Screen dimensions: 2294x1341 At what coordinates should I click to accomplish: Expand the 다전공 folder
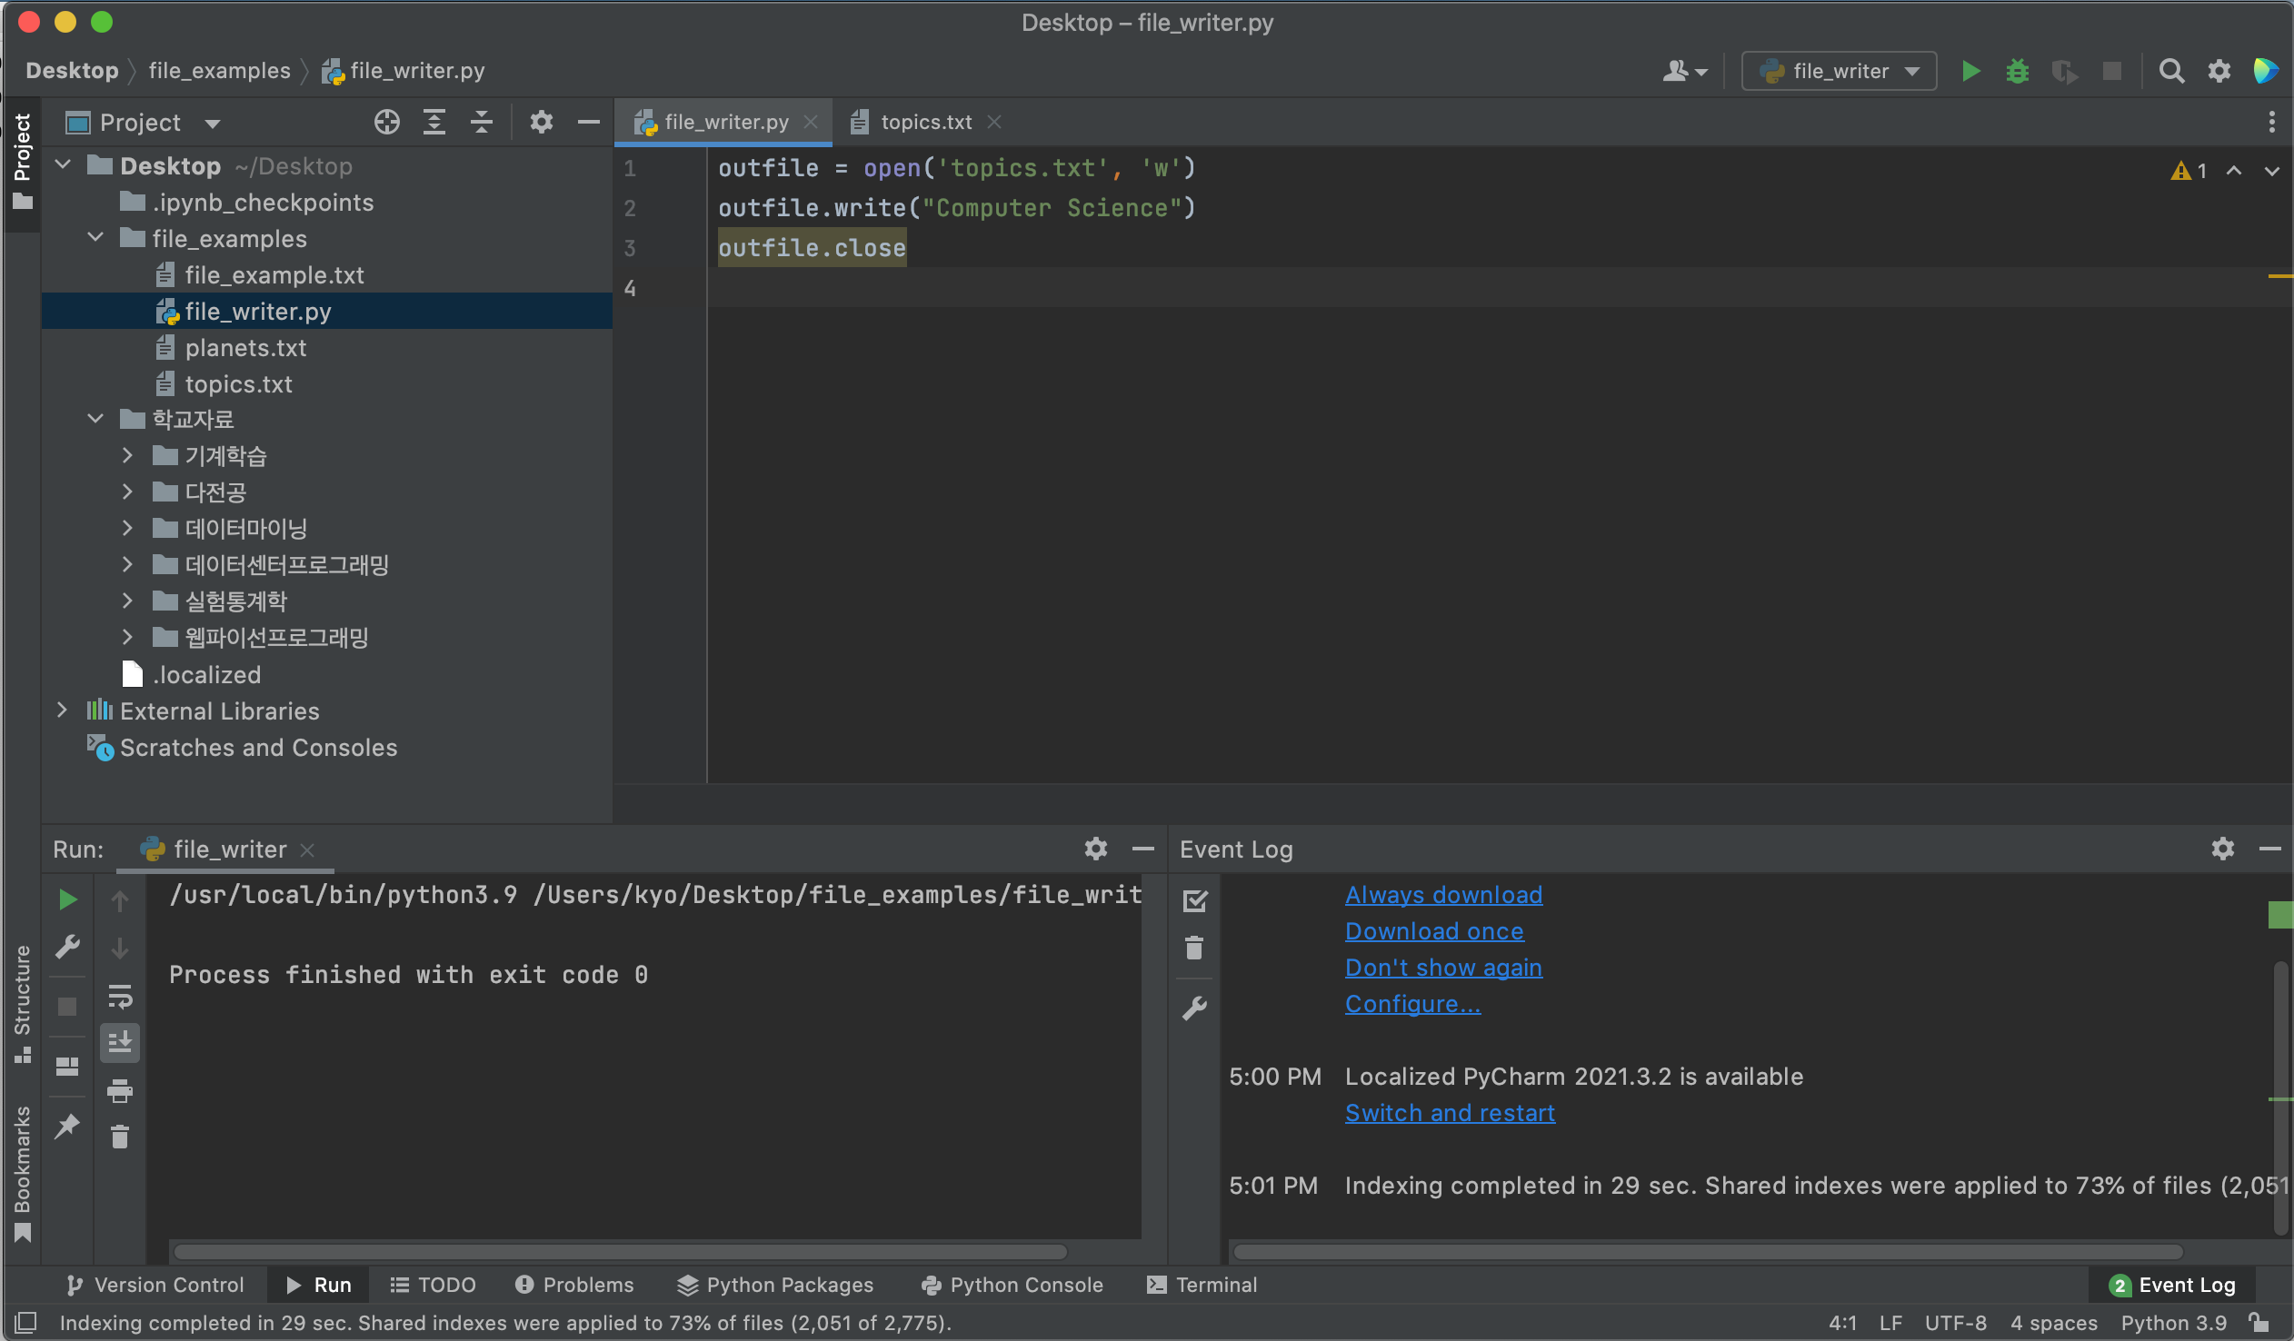pos(127,492)
